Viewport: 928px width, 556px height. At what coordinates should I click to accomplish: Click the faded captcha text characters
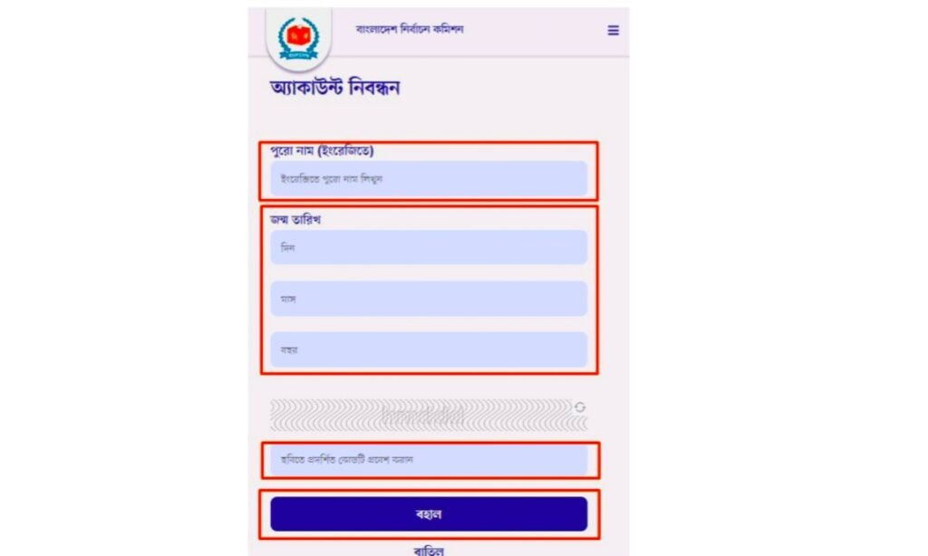coord(422,416)
